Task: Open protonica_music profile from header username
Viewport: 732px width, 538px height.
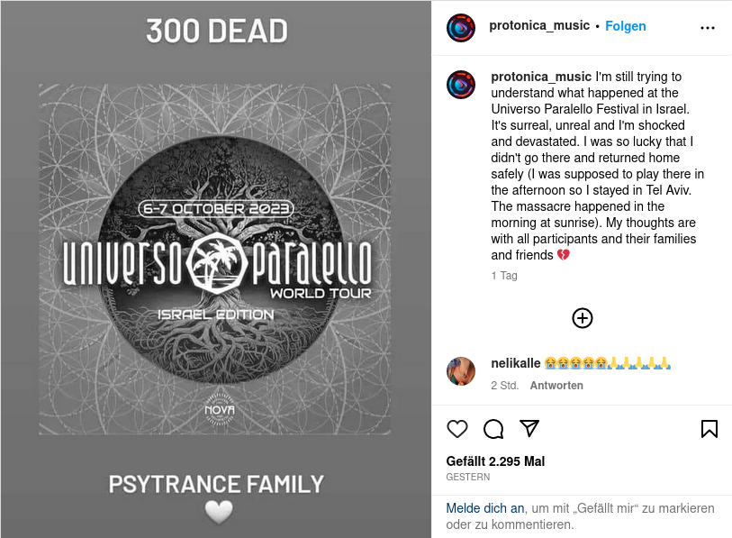Action: 539,26
